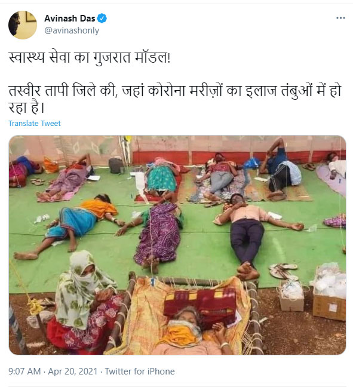Image resolution: width=353 pixels, height=390 pixels.
Task: Open the tweet's three-dot more options menu
Action: (340, 18)
